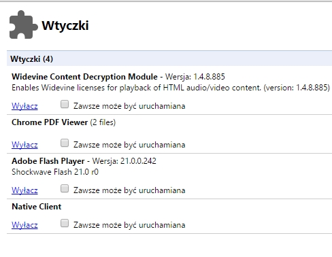Tick the Widevine always-allowed checkbox
332x257 pixels.
(x=65, y=105)
